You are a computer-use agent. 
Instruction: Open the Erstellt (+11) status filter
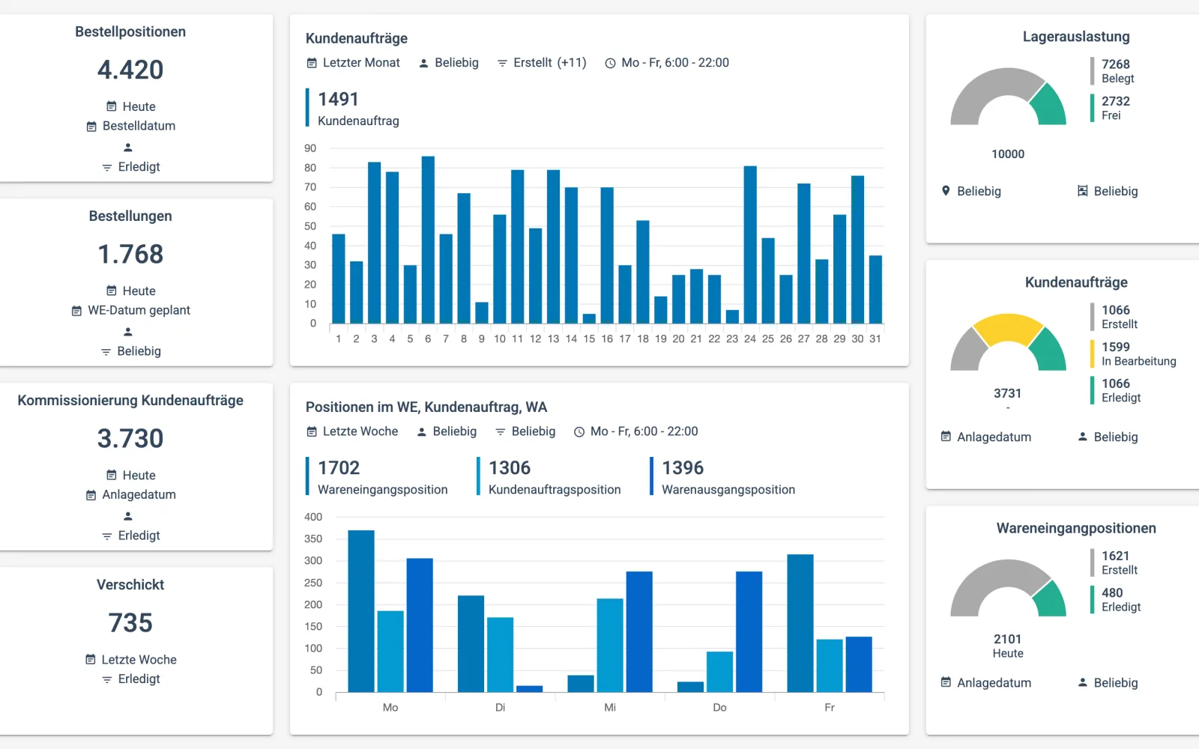click(x=542, y=63)
